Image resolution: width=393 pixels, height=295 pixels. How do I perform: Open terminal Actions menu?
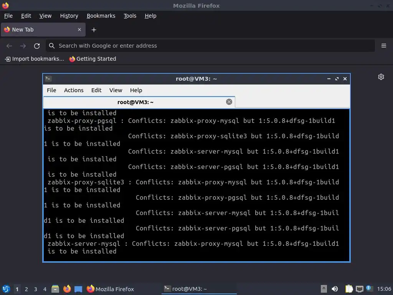74,90
